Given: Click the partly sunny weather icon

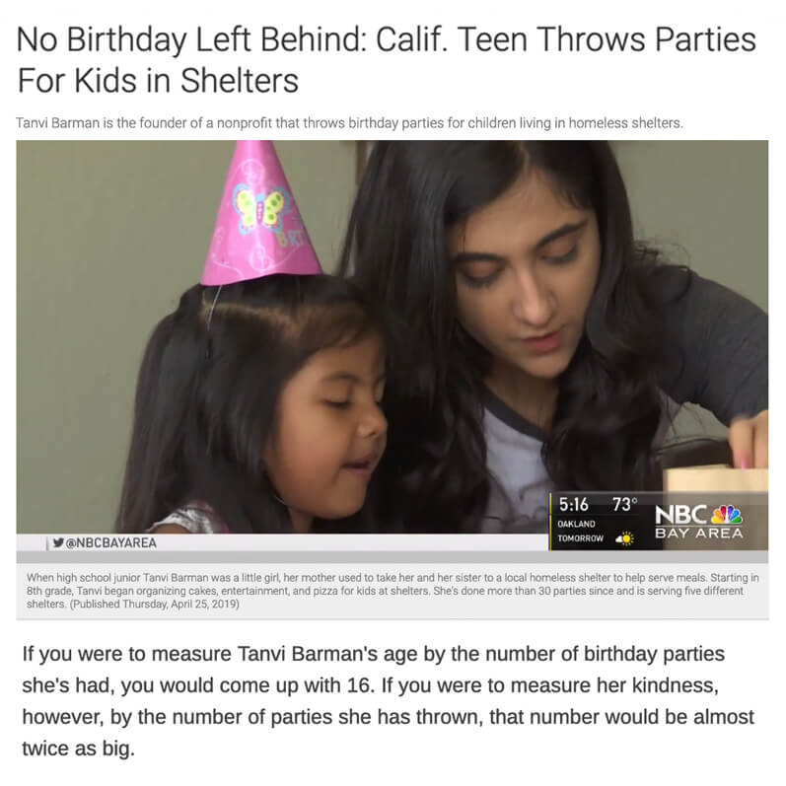Looking at the screenshot, I should (624, 538).
